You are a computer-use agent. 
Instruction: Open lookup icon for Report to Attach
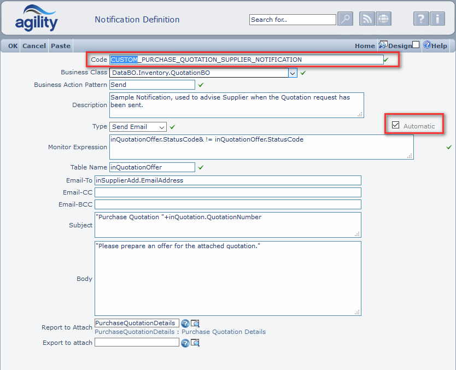pyautogui.click(x=195, y=324)
